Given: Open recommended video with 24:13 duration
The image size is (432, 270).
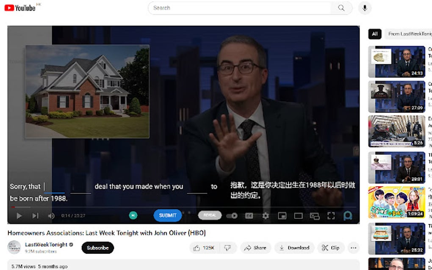Looking at the screenshot, I should [x=397, y=62].
